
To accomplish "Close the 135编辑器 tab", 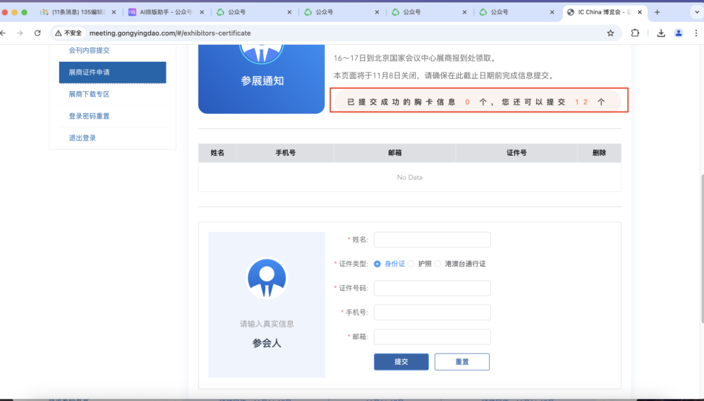I will [113, 12].
